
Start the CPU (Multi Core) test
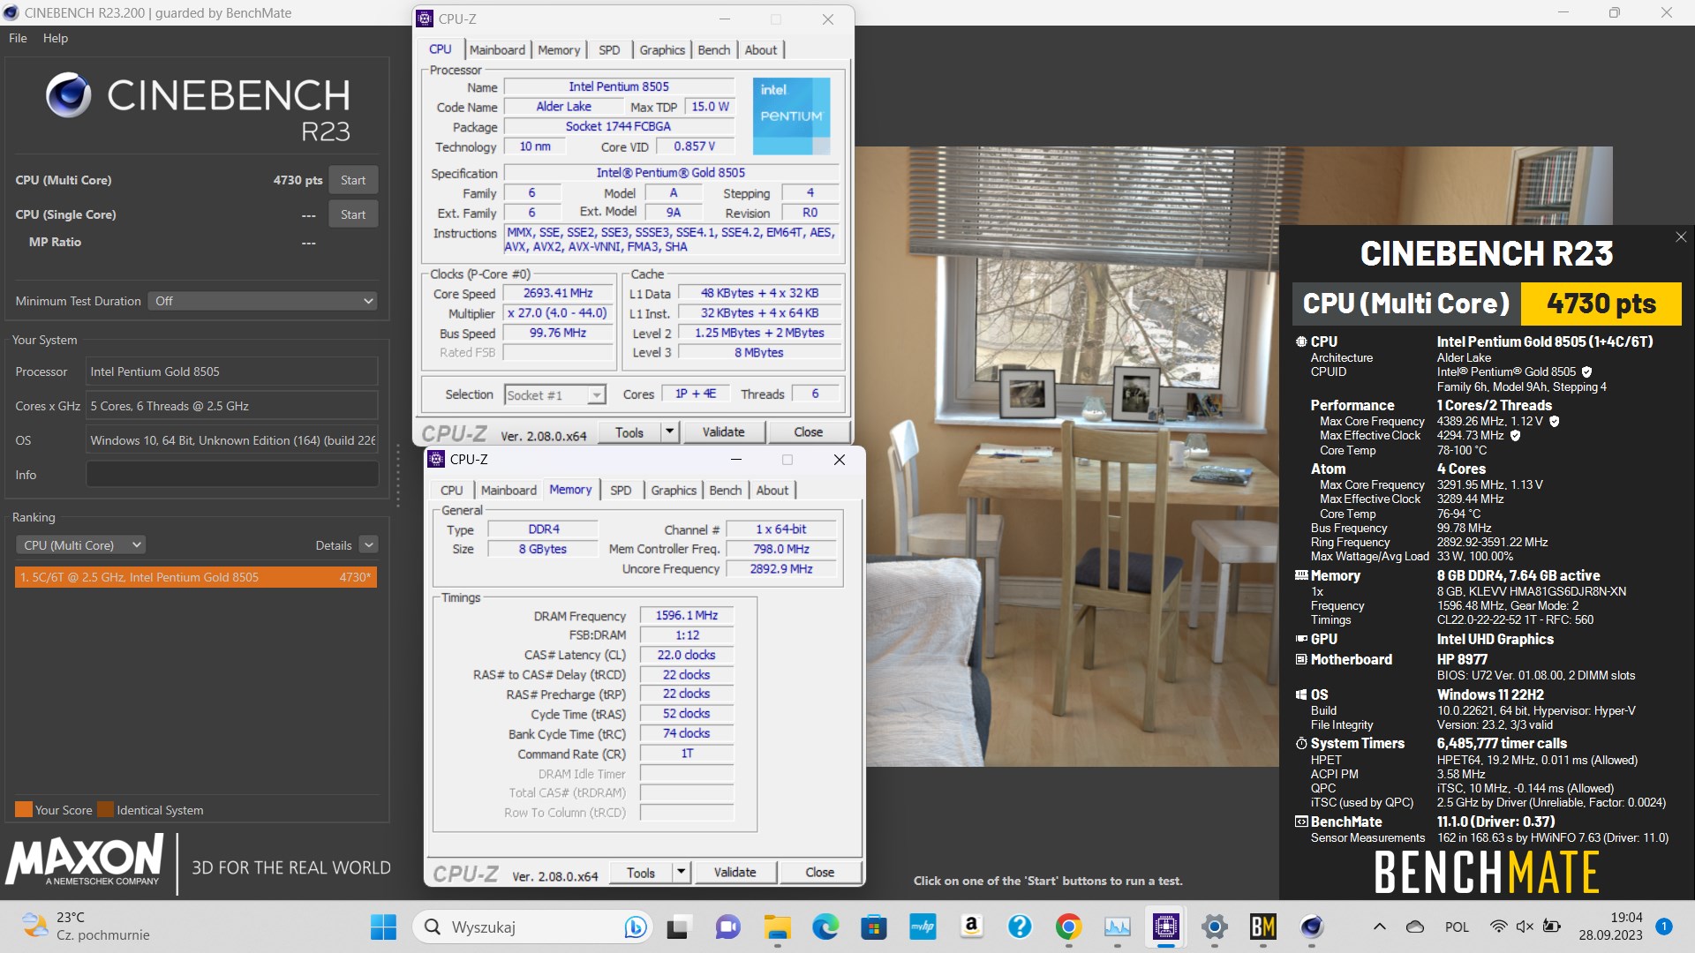(x=353, y=180)
